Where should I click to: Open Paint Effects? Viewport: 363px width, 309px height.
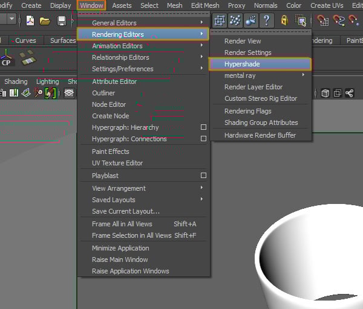111,151
